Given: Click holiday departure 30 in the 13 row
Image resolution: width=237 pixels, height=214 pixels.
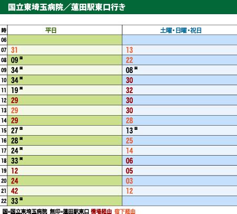Looking at the screenshot, I should pyautogui.click(x=130, y=110).
